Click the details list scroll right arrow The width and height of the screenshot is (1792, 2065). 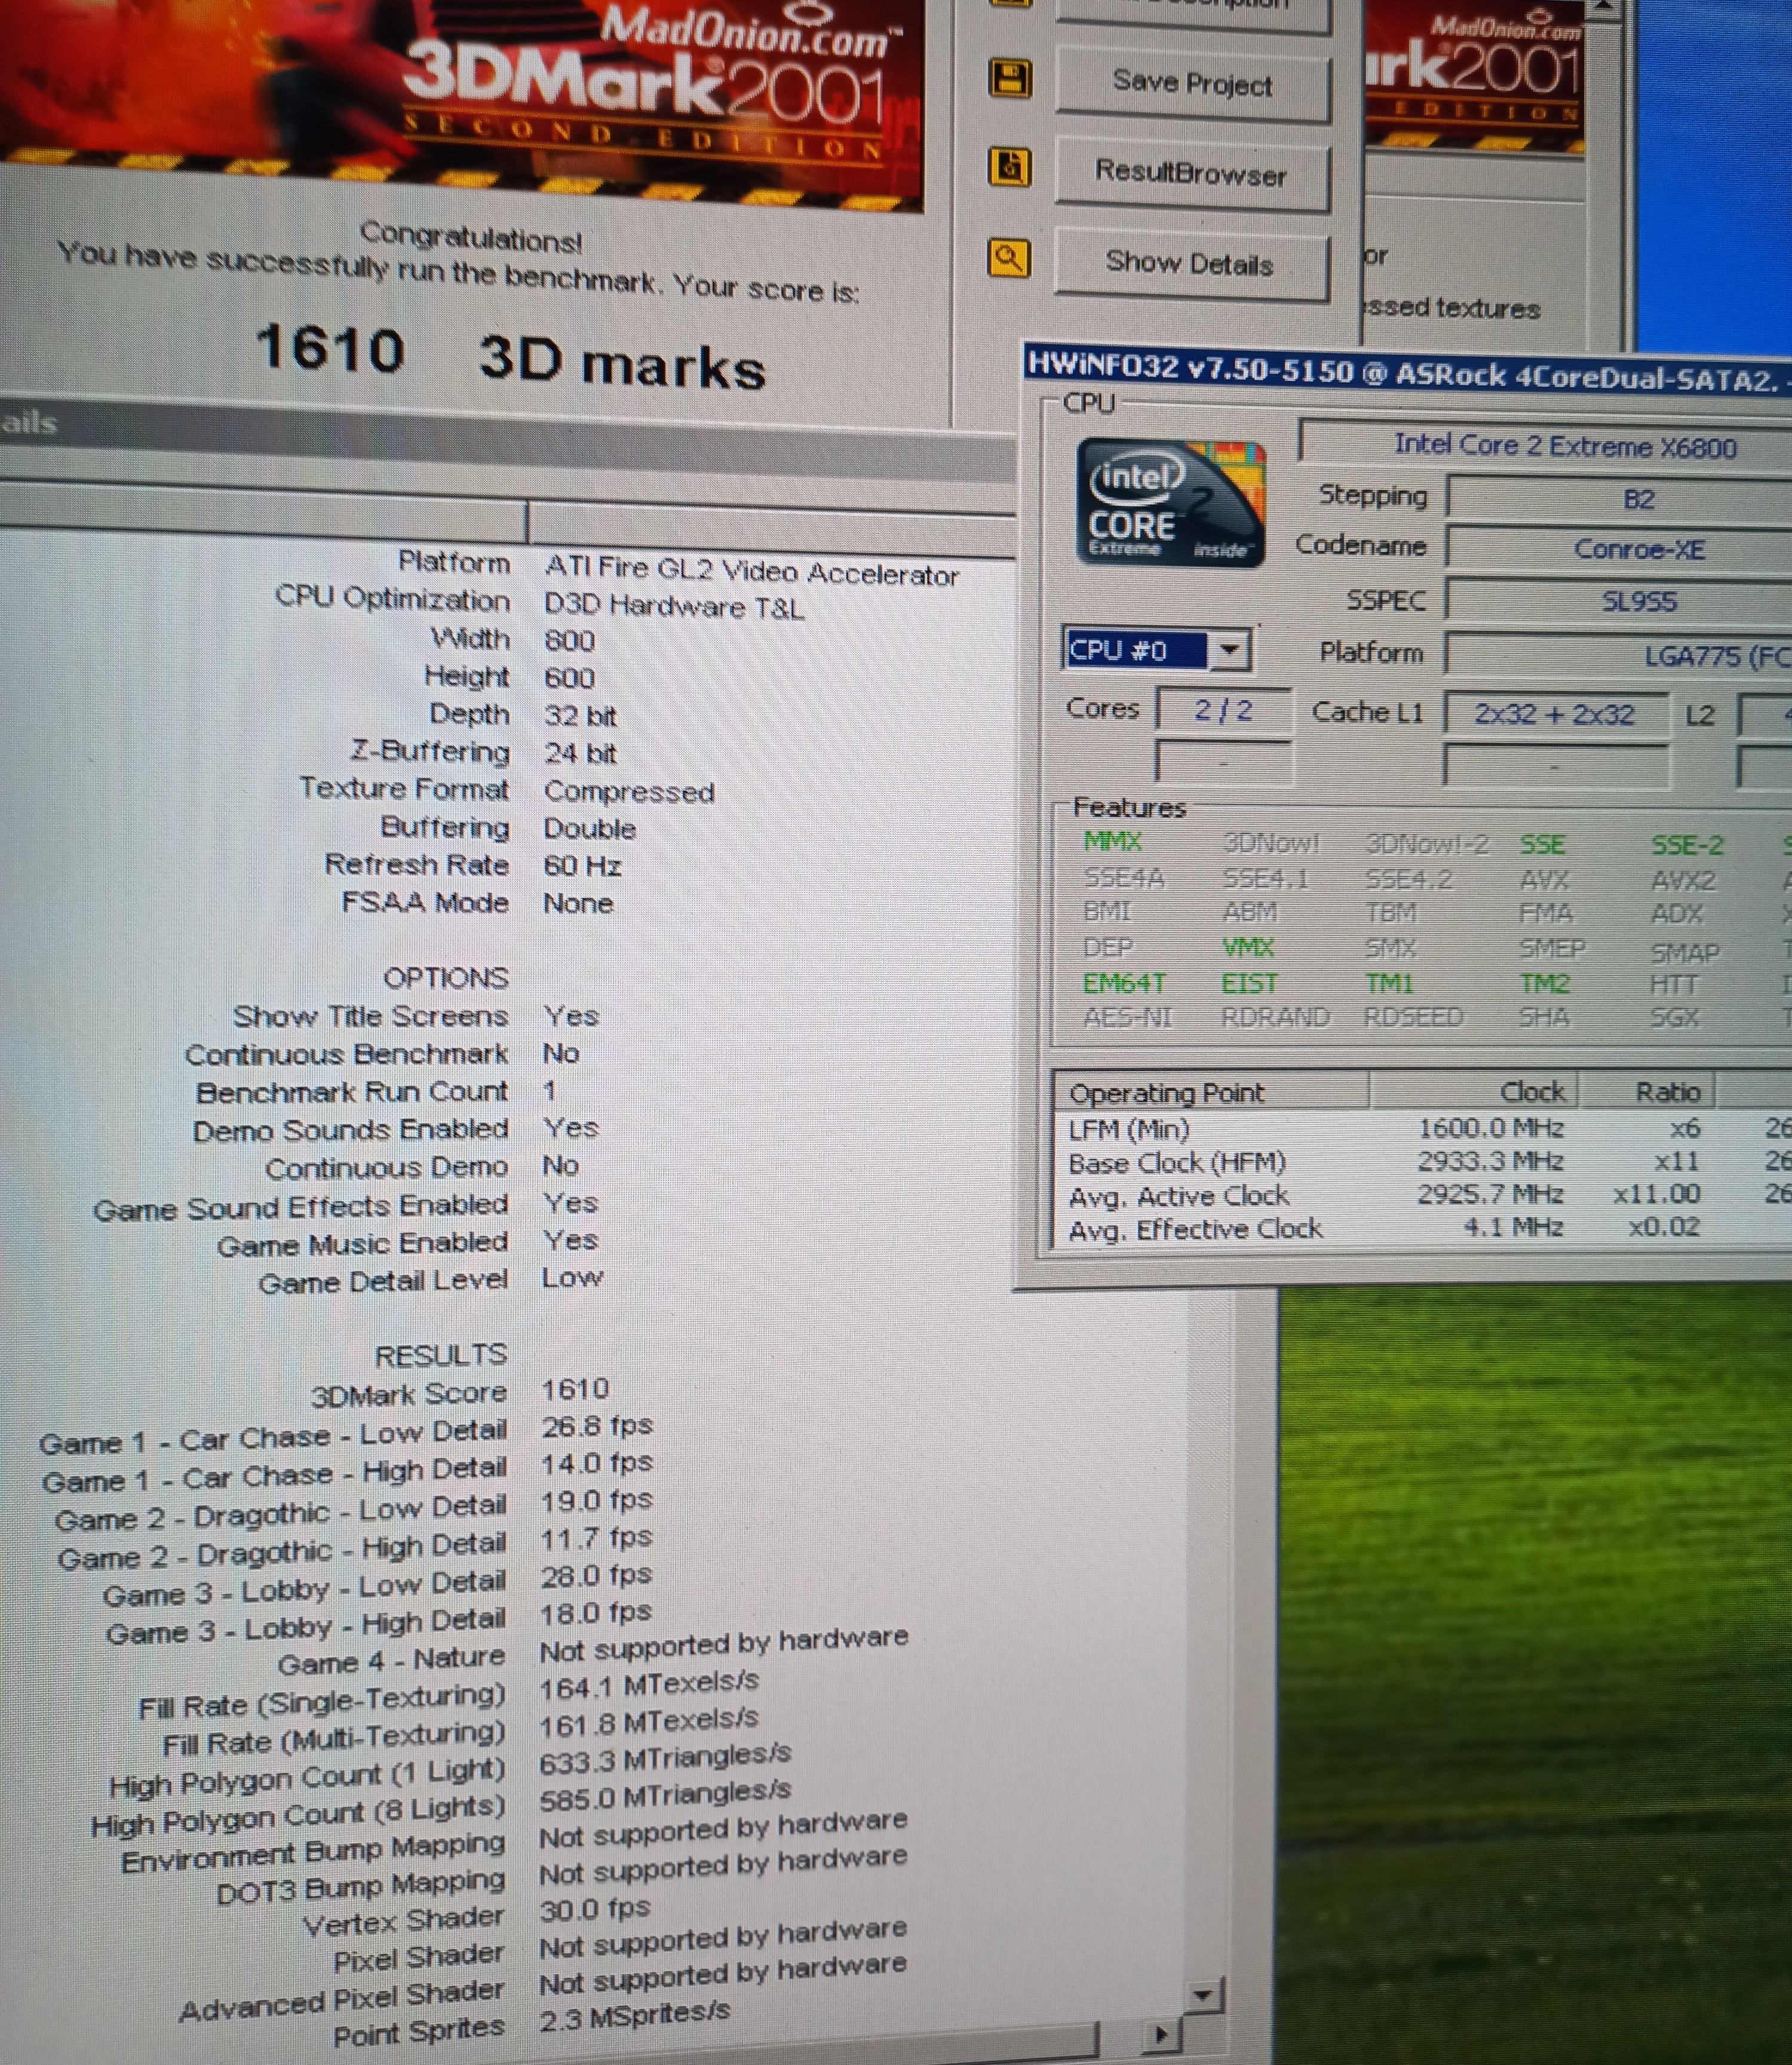pyautogui.click(x=1160, y=2034)
